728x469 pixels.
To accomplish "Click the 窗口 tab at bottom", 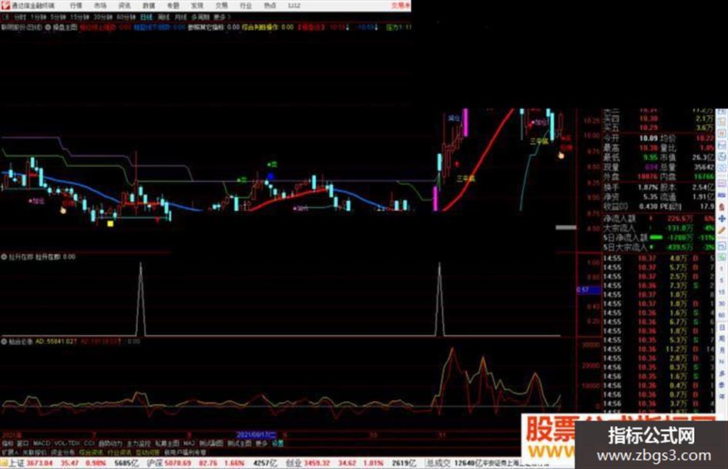I will 23,444.
